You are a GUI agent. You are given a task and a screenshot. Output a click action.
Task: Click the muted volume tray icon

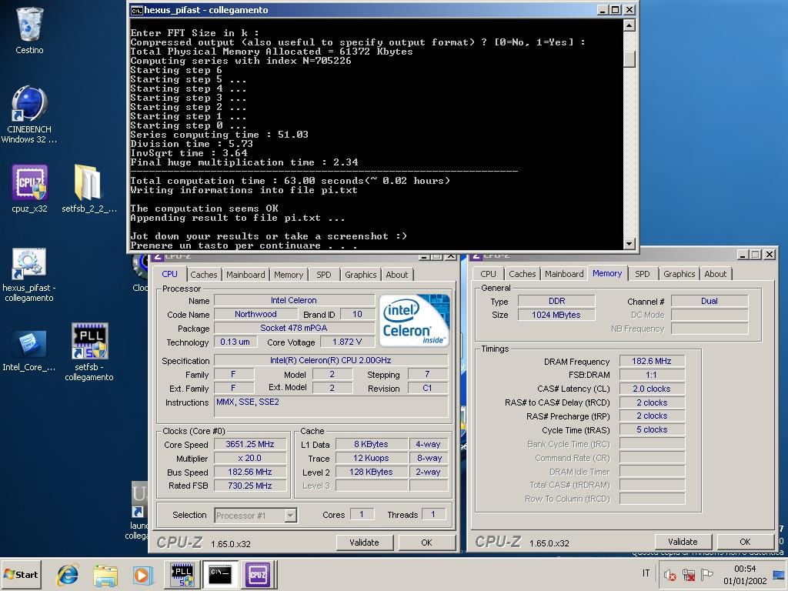point(669,574)
